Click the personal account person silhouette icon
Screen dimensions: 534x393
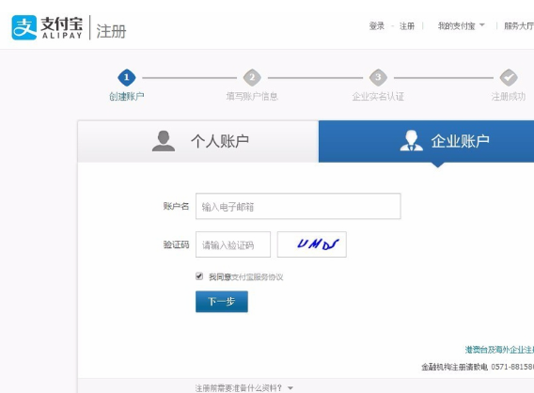pyautogui.click(x=164, y=141)
